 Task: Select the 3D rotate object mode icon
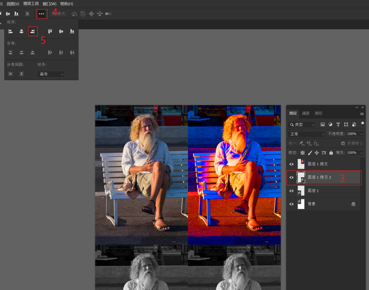(x=74, y=14)
